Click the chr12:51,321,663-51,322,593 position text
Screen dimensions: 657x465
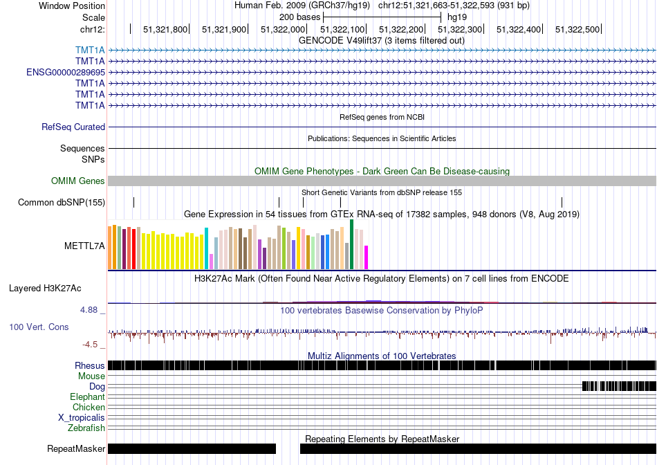pos(454,6)
